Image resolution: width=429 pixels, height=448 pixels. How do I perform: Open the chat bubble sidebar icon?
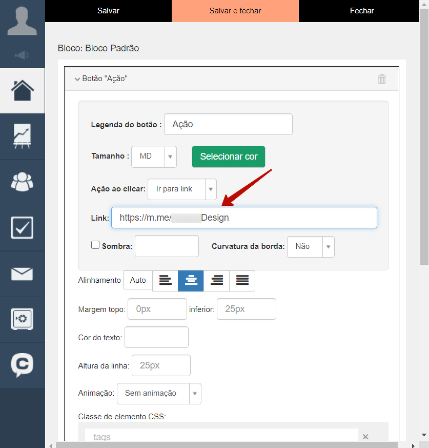point(22,365)
